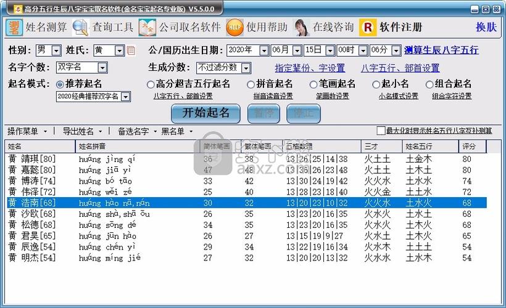Expand the 生成分数 不过滤分数 dropdown

[x=246, y=68]
